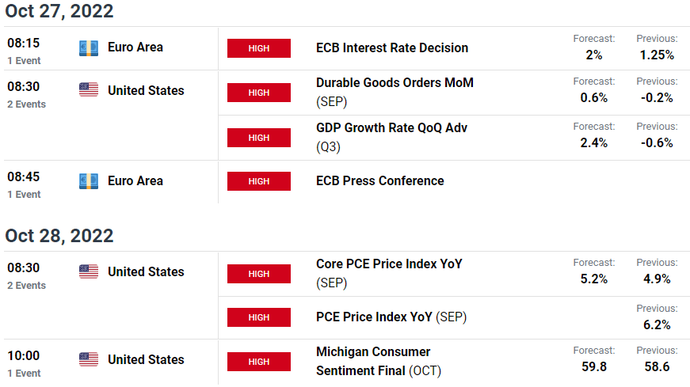Click HIGH badge for PCE Price Index YoY
The height and width of the screenshot is (387, 690).
[x=259, y=317]
